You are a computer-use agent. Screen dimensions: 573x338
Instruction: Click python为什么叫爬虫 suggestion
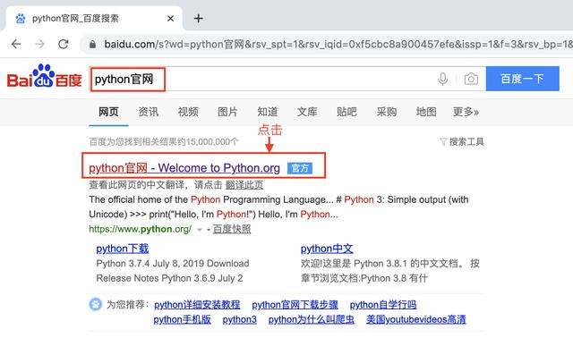[312, 319]
